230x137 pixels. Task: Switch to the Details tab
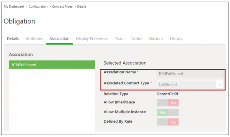(13, 39)
